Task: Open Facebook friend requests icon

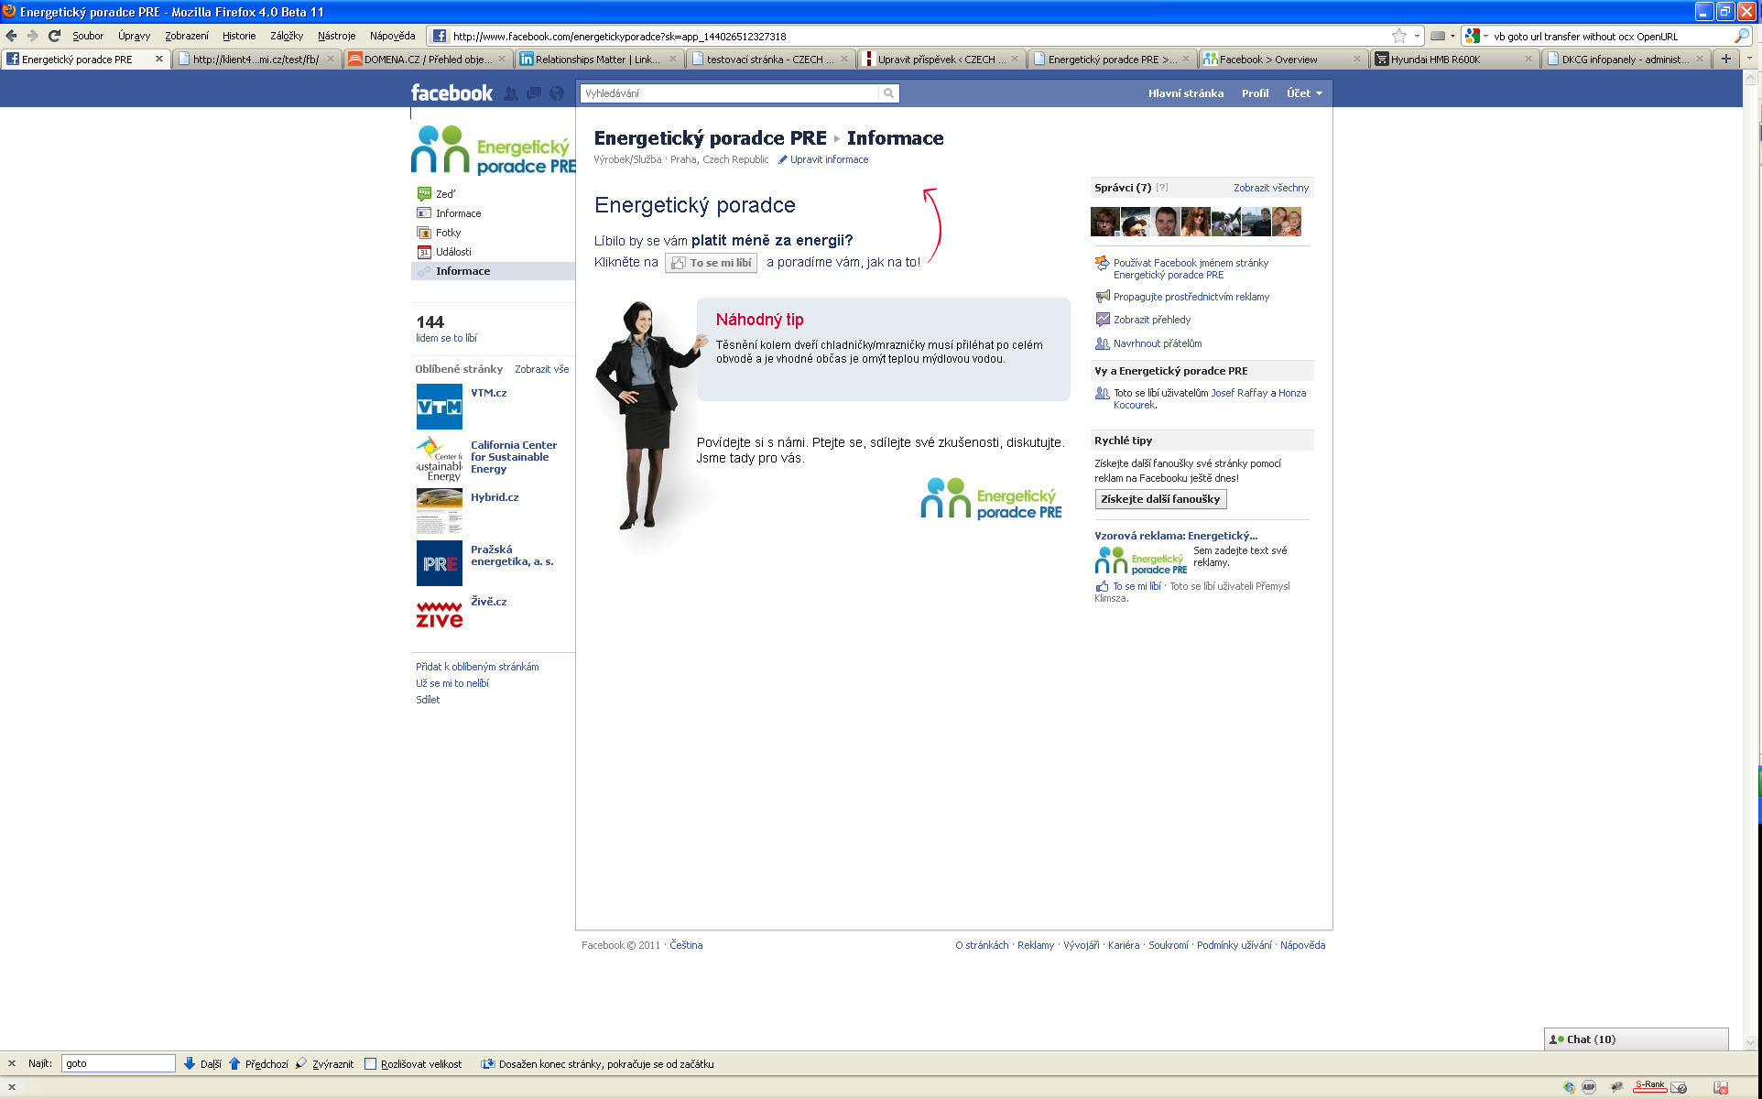Action: click(x=511, y=93)
